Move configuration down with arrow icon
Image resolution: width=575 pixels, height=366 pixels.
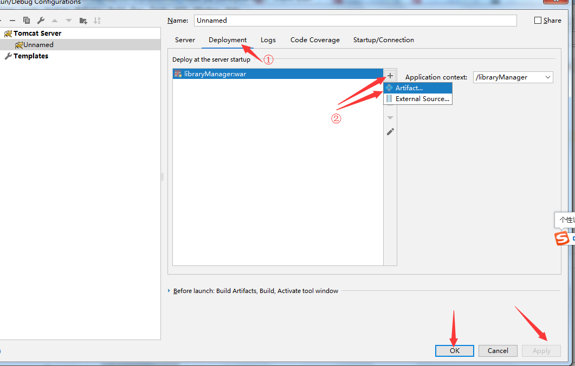click(x=69, y=21)
